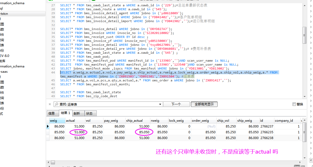
Task: Click grid view icon at bottom right
Action: coord(297,166)
